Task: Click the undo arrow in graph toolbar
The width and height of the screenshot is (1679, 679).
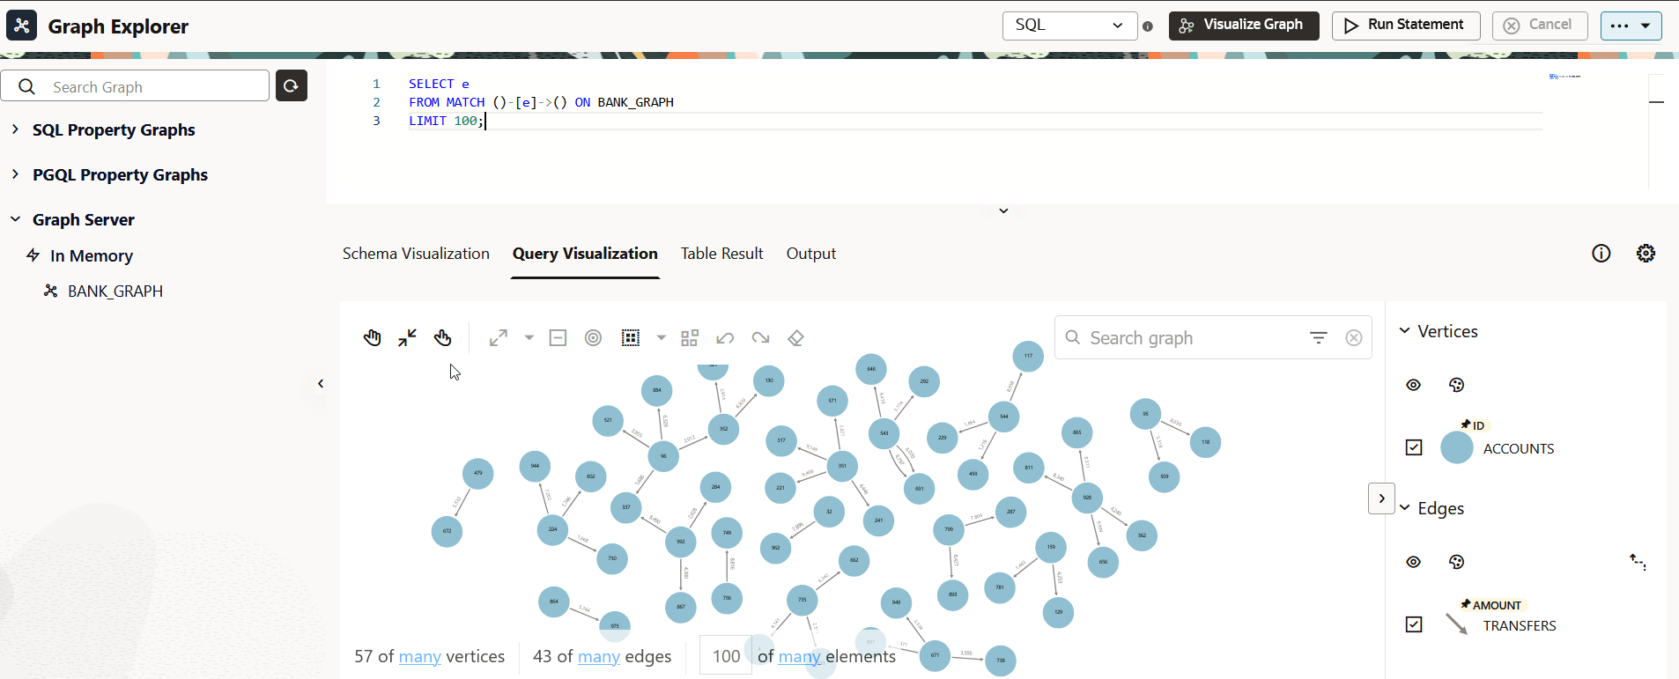Action: [725, 338]
